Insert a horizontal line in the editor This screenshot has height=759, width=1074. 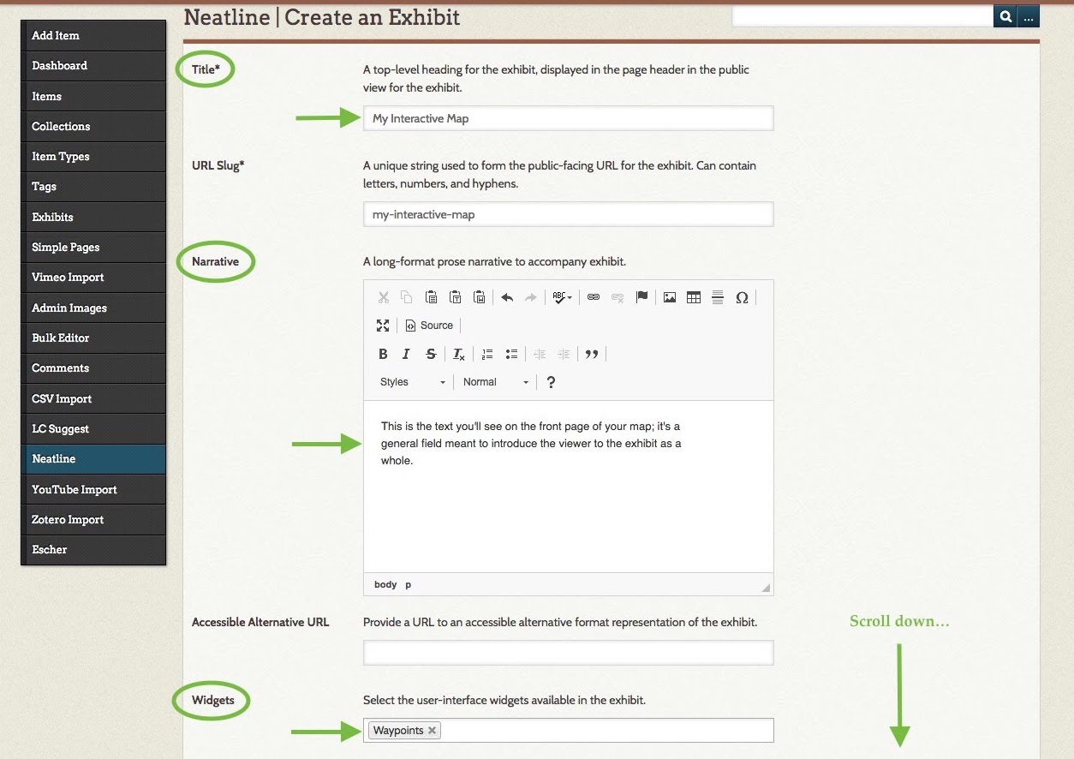[x=718, y=297]
